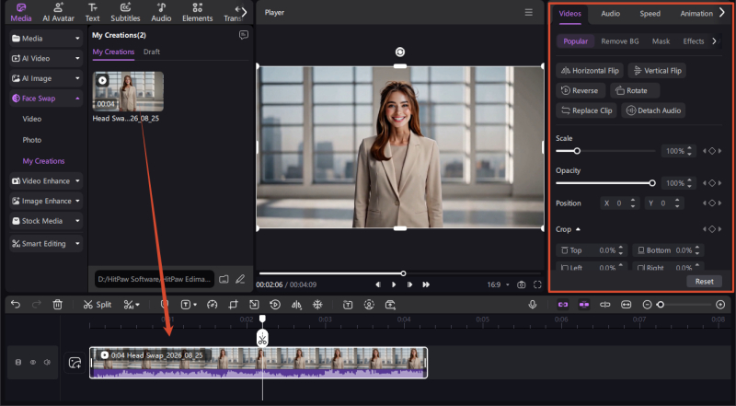Click the Replace Clip button

tap(586, 110)
